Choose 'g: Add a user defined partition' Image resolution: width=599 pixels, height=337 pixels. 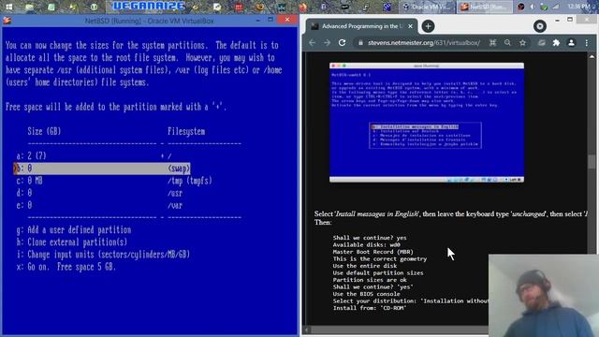pyautogui.click(x=74, y=229)
